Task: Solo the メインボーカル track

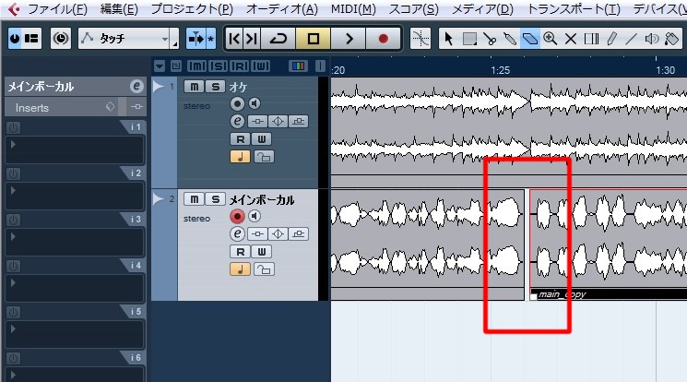Action: coord(215,199)
